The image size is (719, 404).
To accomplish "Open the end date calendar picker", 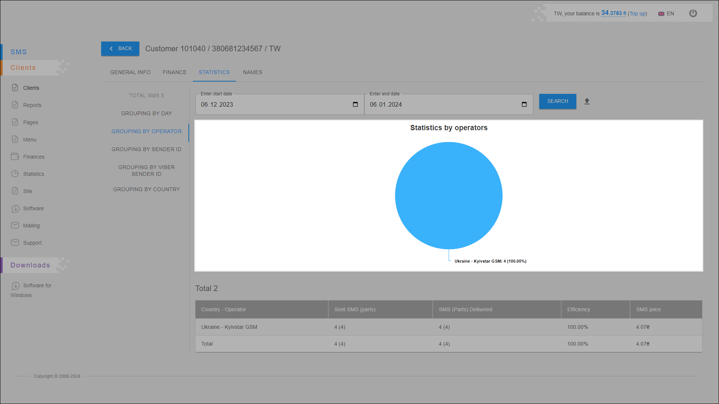I will coord(524,104).
